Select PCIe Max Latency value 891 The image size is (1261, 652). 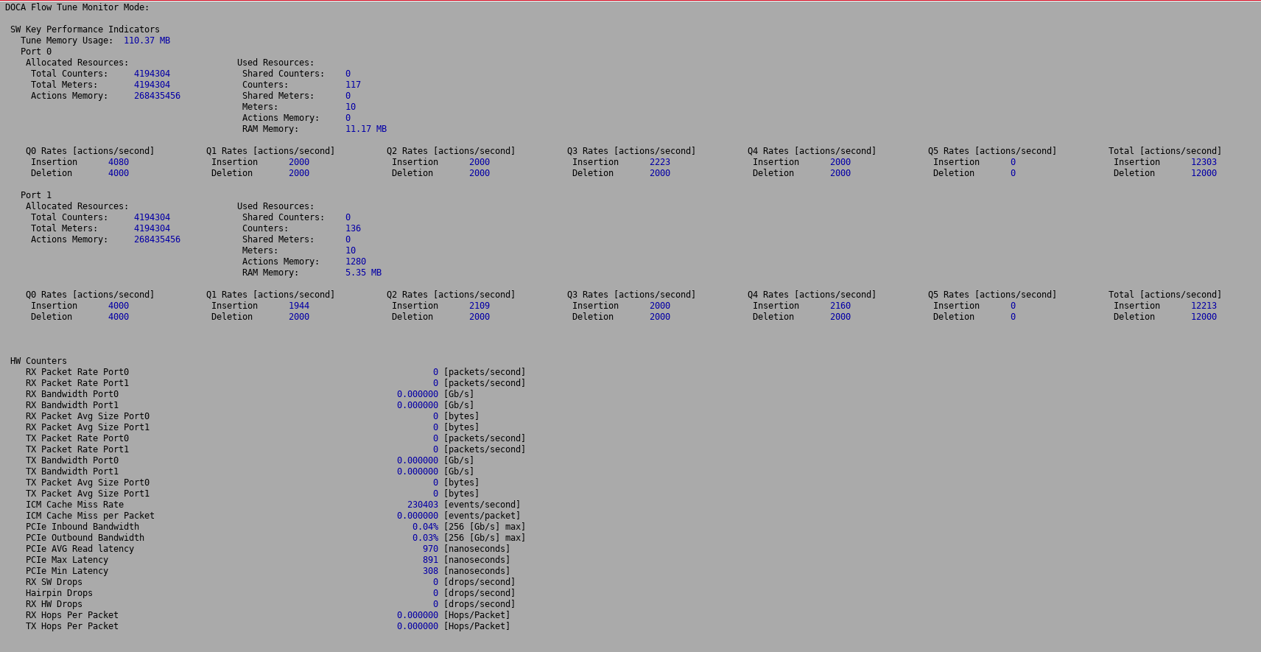(430, 560)
